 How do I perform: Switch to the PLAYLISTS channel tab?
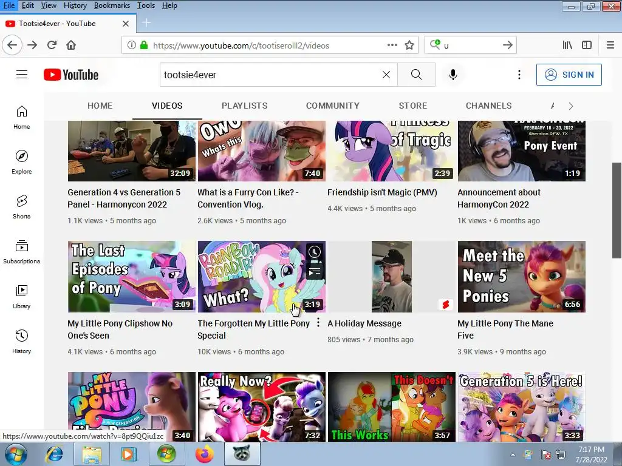(x=244, y=106)
